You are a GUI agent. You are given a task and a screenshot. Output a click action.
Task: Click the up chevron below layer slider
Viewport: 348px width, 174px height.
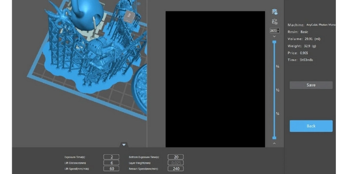point(274,144)
